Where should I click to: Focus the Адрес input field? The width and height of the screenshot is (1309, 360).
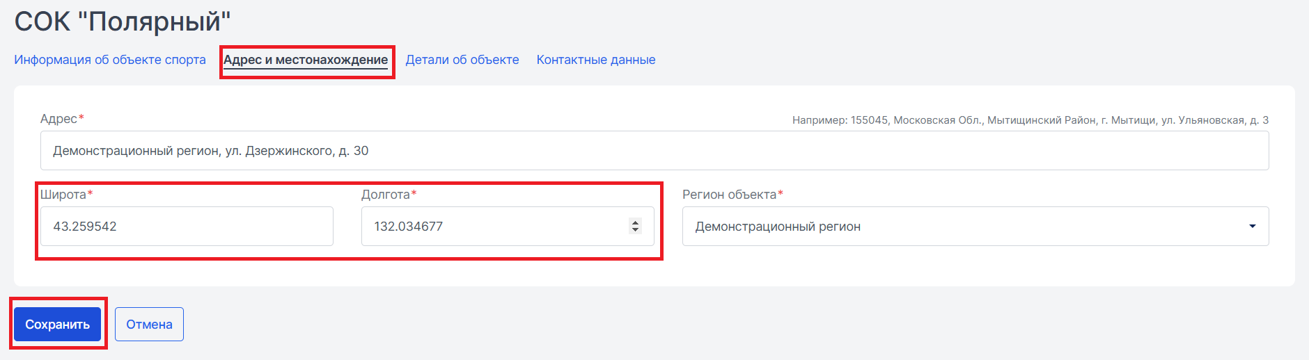[x=654, y=151]
